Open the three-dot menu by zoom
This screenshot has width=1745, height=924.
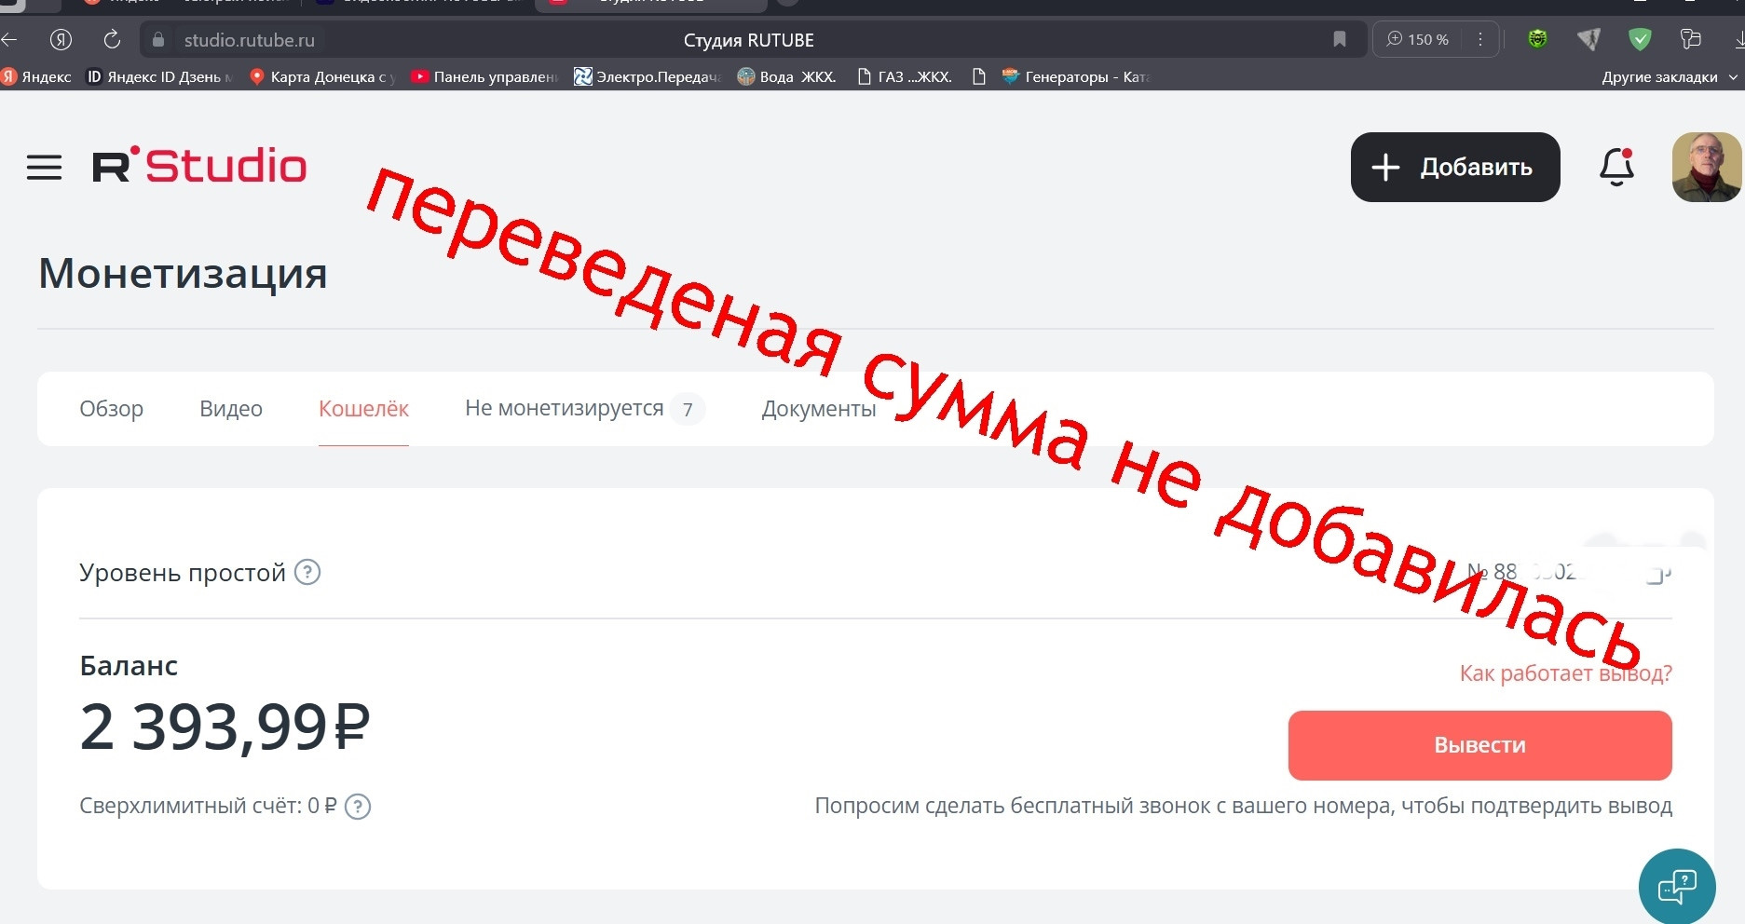1480,39
